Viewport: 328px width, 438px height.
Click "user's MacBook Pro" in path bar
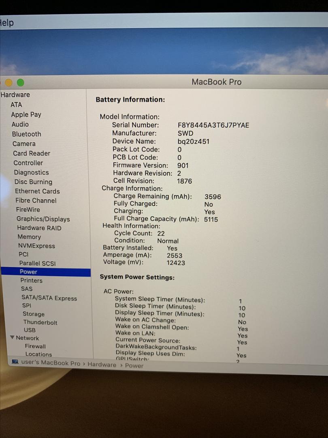click(x=51, y=363)
